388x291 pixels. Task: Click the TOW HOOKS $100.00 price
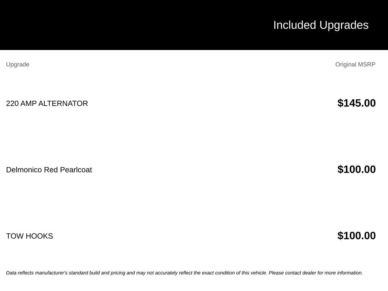(x=356, y=236)
